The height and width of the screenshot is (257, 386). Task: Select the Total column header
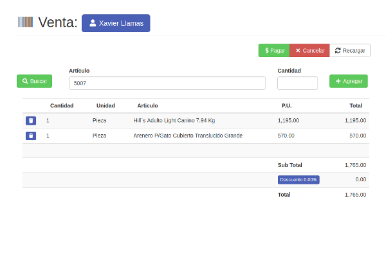click(x=356, y=106)
